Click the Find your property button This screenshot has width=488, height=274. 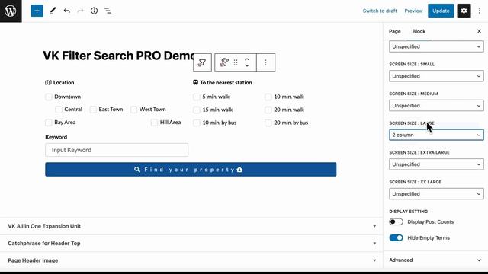click(191, 170)
